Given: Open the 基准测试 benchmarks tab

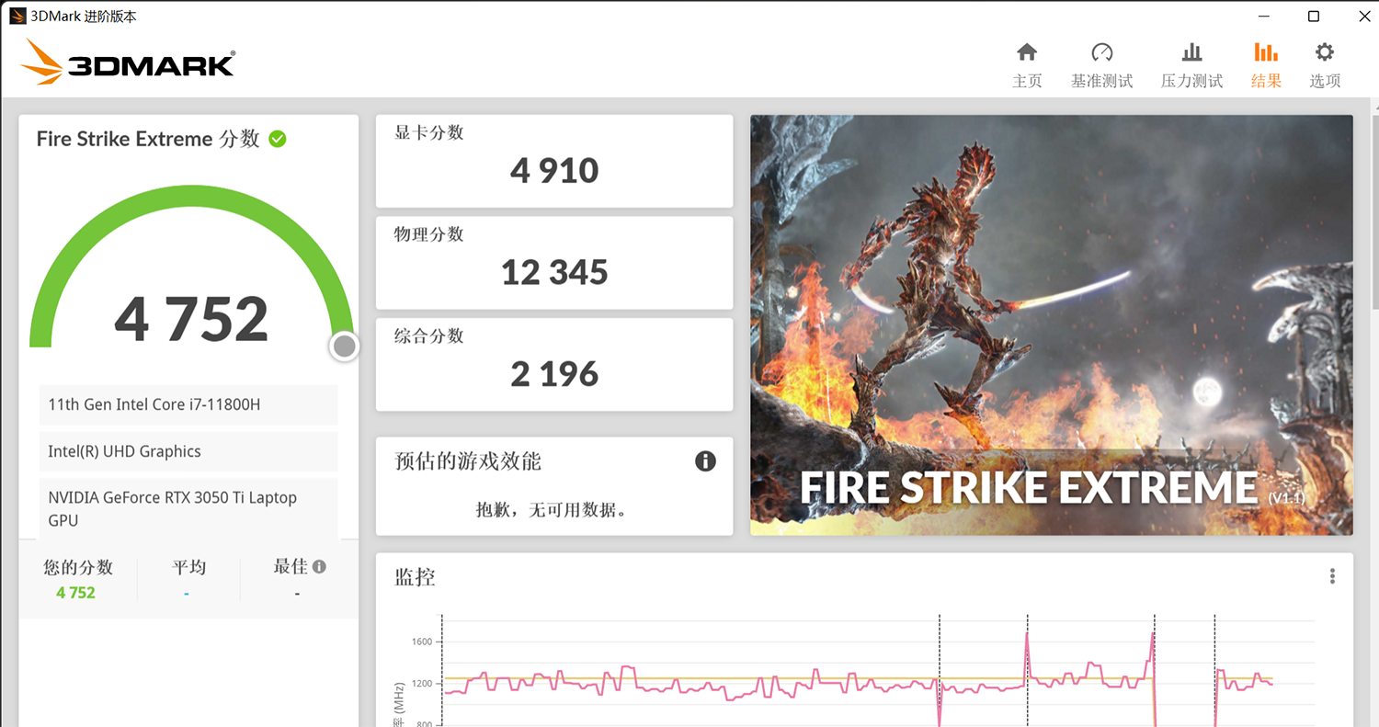Looking at the screenshot, I should [x=1101, y=65].
